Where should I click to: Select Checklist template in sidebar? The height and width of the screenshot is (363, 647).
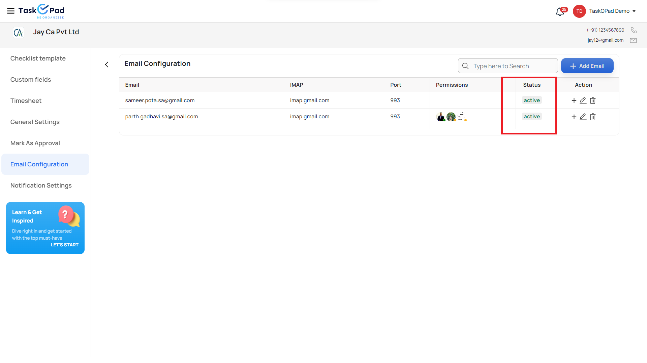pos(38,58)
